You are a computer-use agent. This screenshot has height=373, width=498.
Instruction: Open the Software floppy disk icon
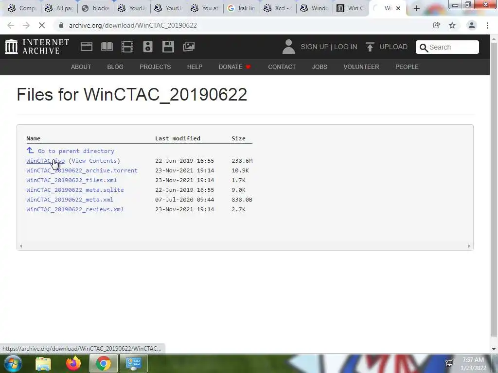(x=168, y=47)
